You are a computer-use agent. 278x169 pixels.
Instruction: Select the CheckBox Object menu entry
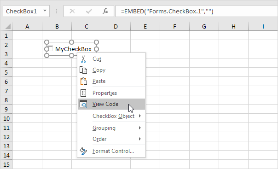(x=111, y=116)
